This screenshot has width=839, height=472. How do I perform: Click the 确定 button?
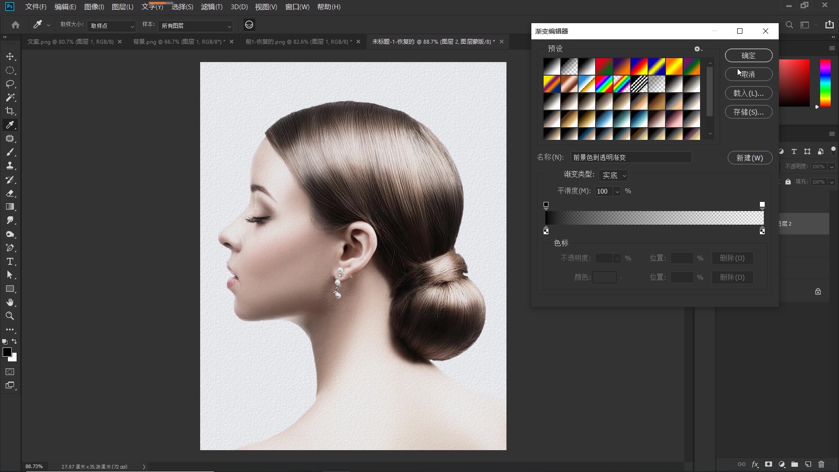[x=748, y=56]
